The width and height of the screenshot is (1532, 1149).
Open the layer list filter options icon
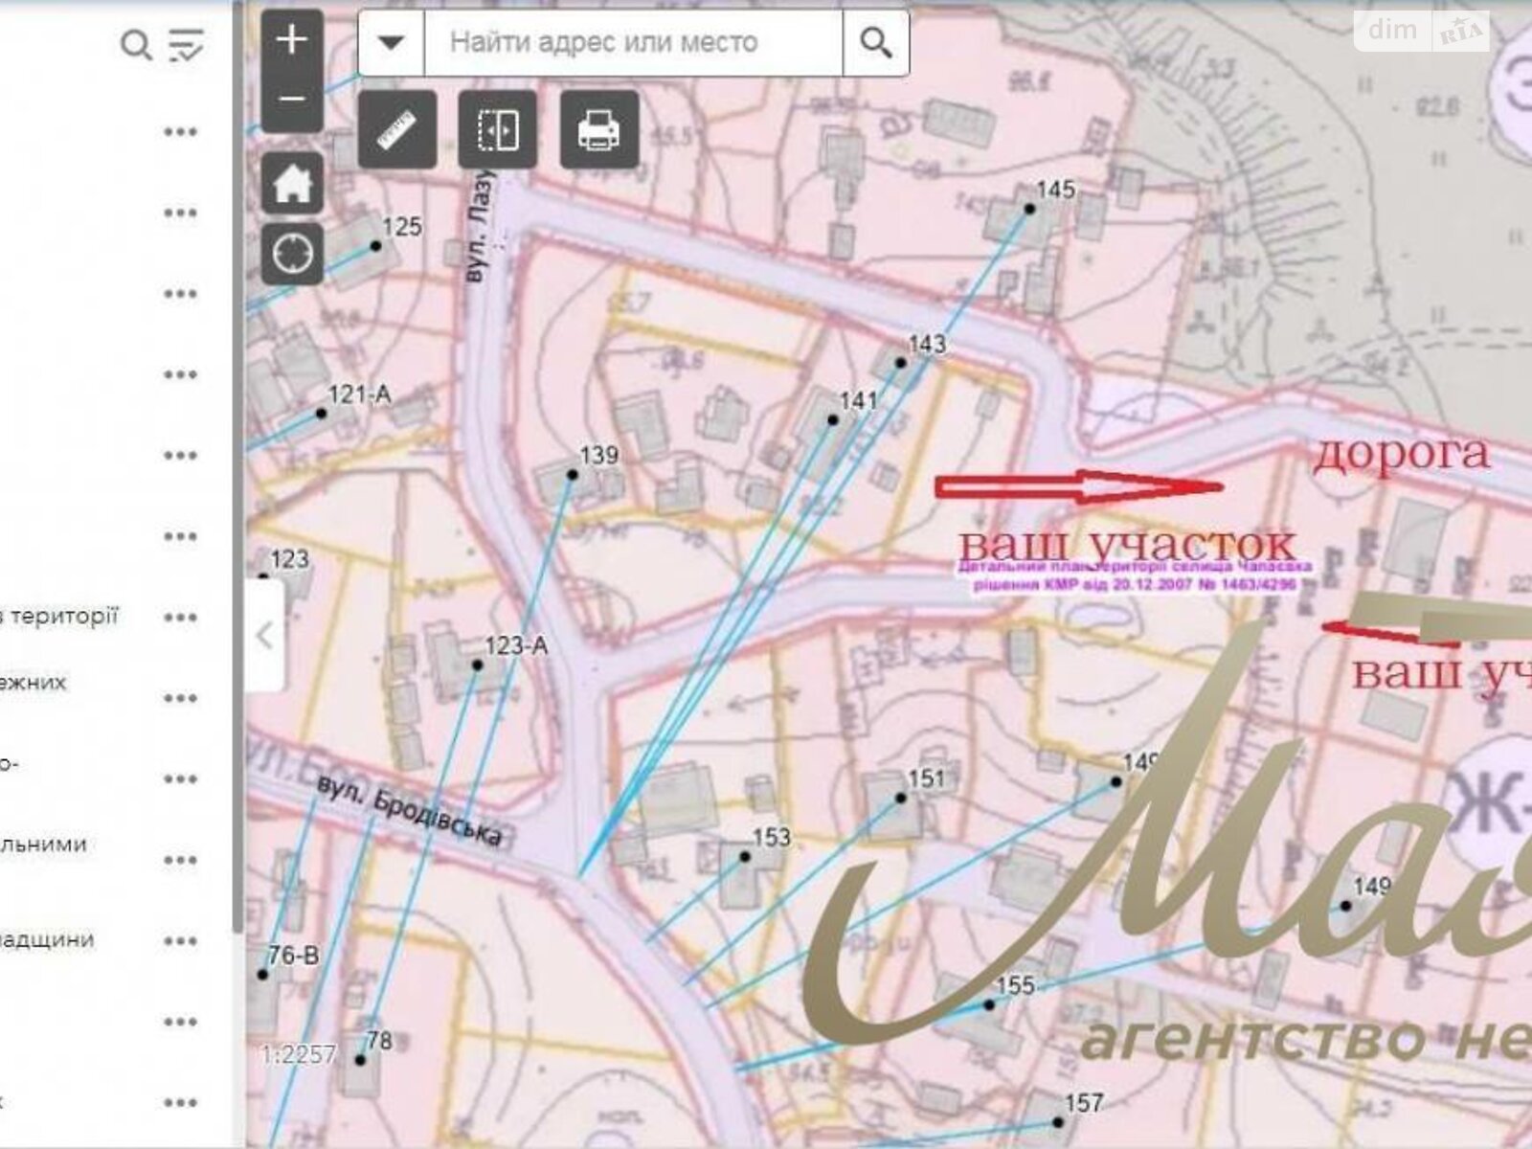(186, 44)
